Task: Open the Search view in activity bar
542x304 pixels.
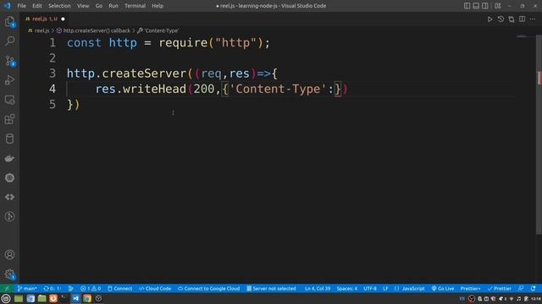Action: point(9,41)
